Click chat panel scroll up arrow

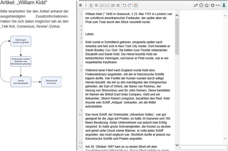(225, 15)
